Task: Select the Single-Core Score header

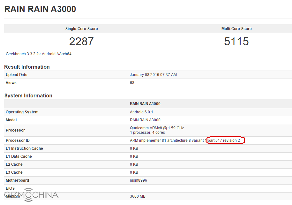Action: [82, 29]
